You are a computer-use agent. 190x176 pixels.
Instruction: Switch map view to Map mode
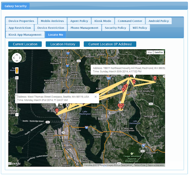pos(150,52)
